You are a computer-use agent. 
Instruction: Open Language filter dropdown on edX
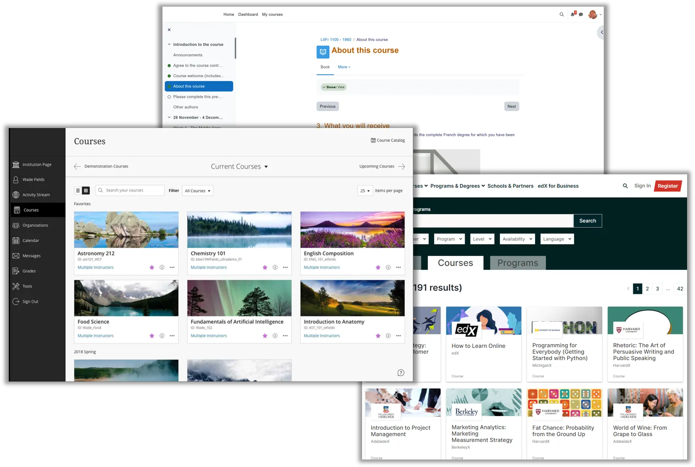tap(557, 239)
